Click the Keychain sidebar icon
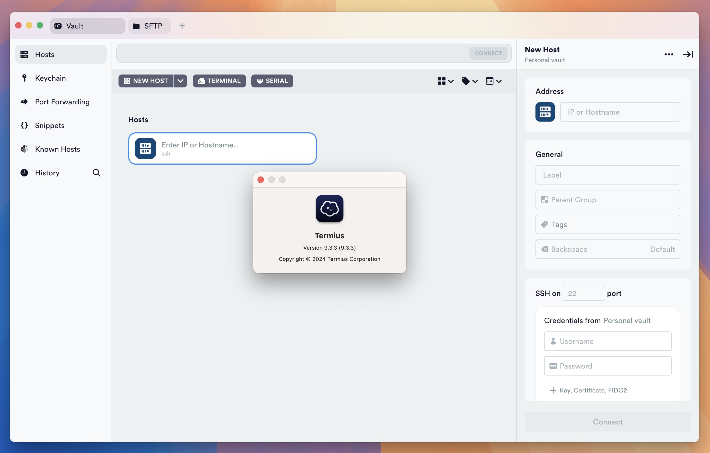710x453 pixels. pos(24,77)
